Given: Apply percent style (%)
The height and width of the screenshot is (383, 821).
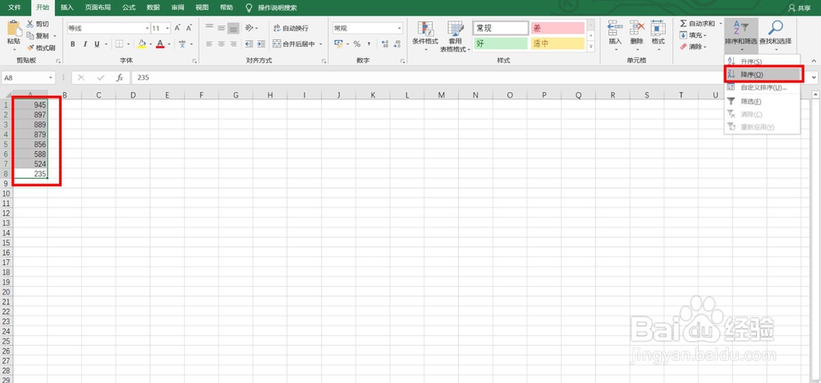Looking at the screenshot, I should pyautogui.click(x=356, y=44).
